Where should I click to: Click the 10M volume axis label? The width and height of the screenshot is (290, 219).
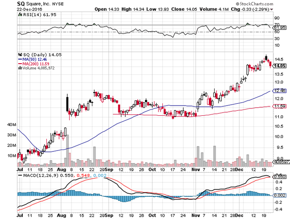click(x=12, y=156)
